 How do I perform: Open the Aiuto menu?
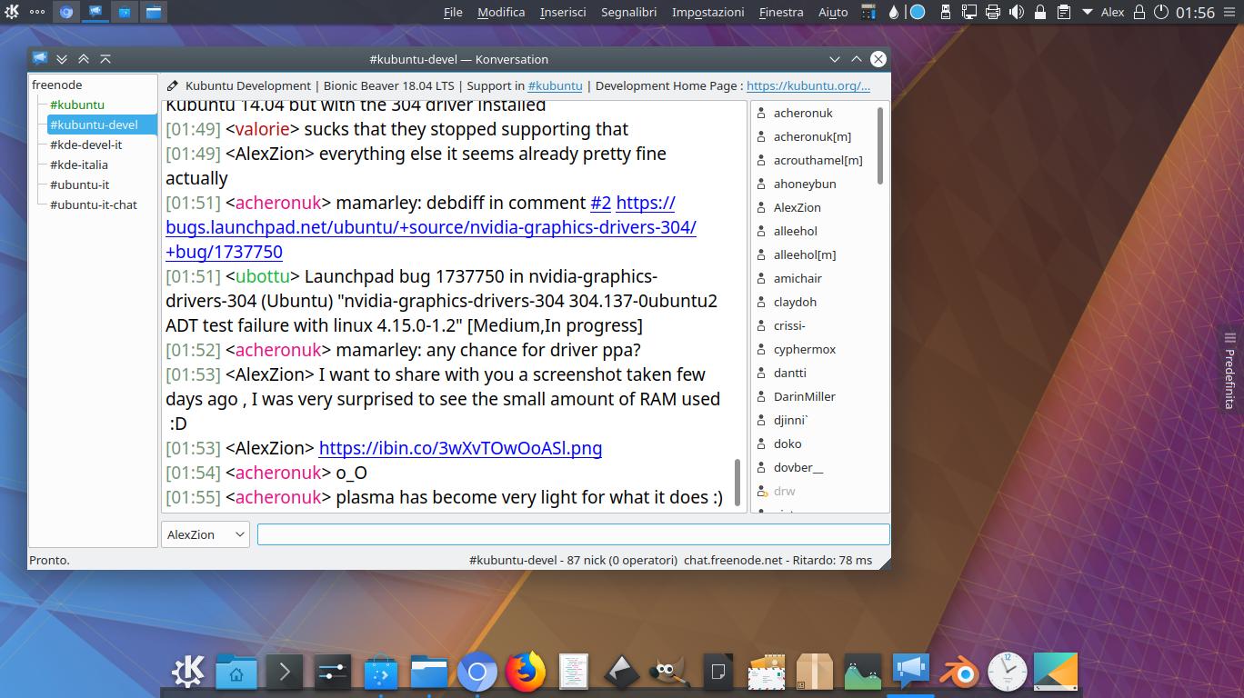pyautogui.click(x=833, y=12)
